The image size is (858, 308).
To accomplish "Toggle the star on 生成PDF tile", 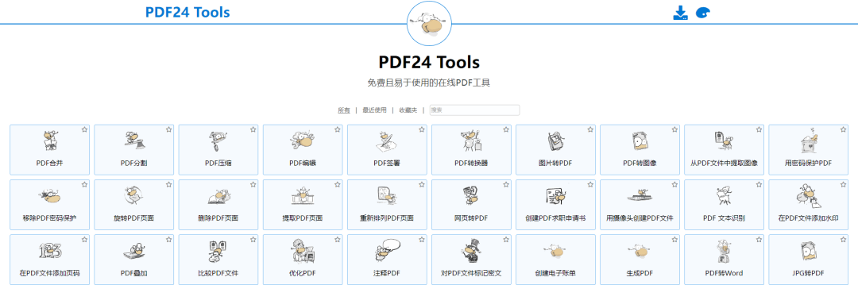I will point(674,240).
